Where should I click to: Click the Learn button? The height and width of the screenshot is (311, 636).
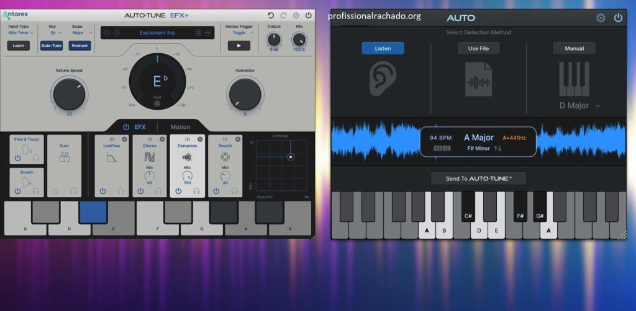click(x=18, y=46)
